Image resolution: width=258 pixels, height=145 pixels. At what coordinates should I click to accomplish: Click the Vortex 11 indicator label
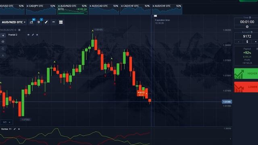pyautogui.click(x=6, y=129)
